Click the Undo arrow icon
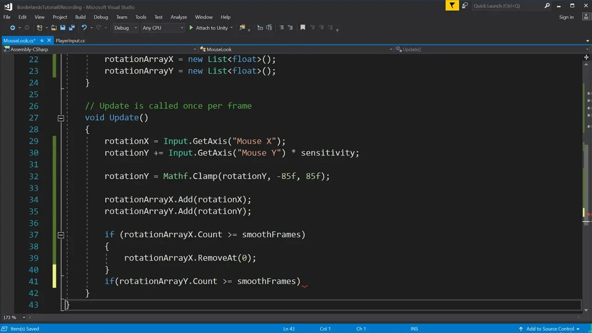This screenshot has width=592, height=333. (x=84, y=28)
